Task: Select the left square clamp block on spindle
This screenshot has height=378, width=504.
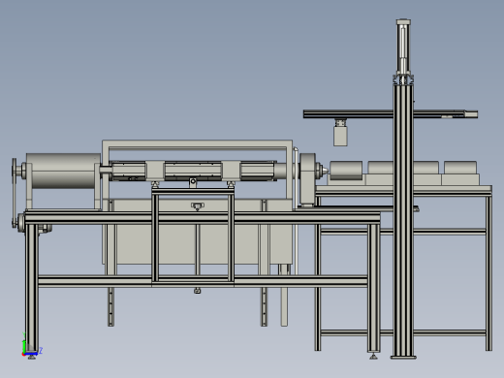Action: tap(155, 171)
